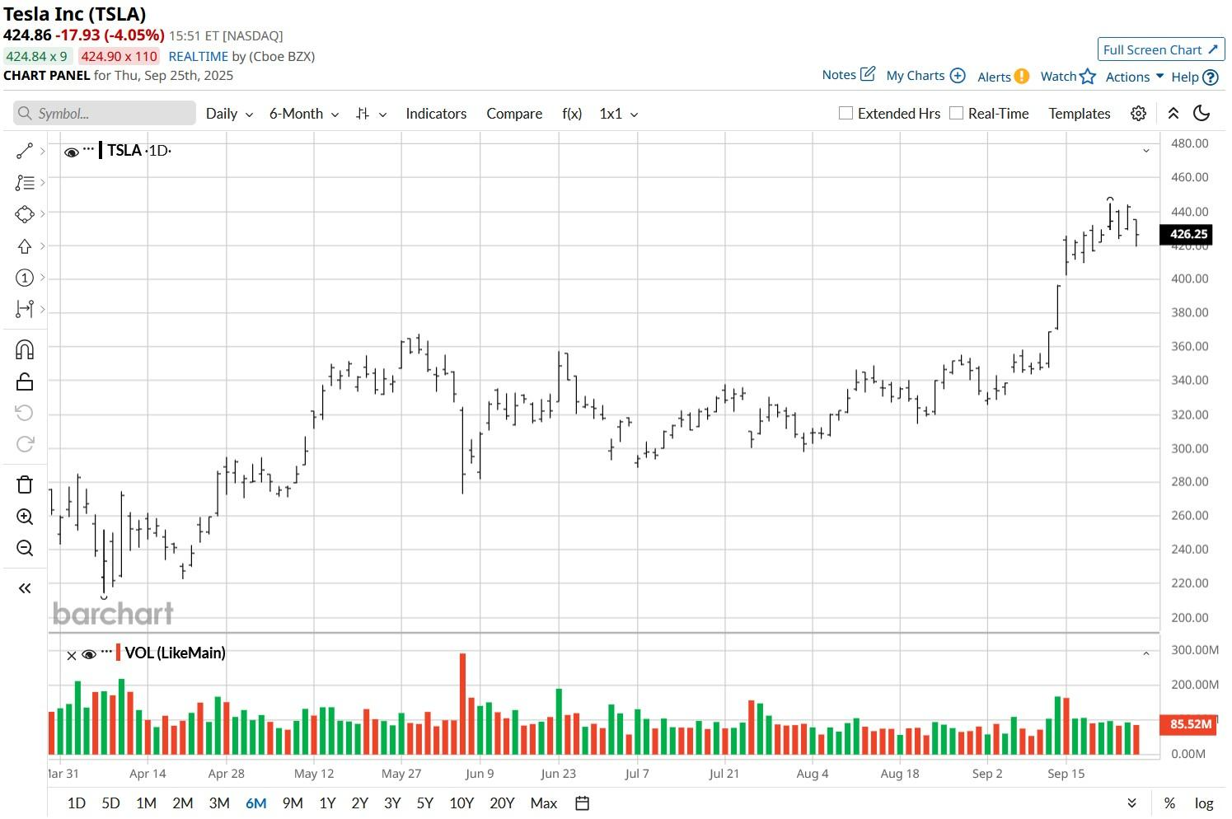Image resolution: width=1232 pixels, height=819 pixels.
Task: Open the Templates menu
Action: pos(1080,114)
